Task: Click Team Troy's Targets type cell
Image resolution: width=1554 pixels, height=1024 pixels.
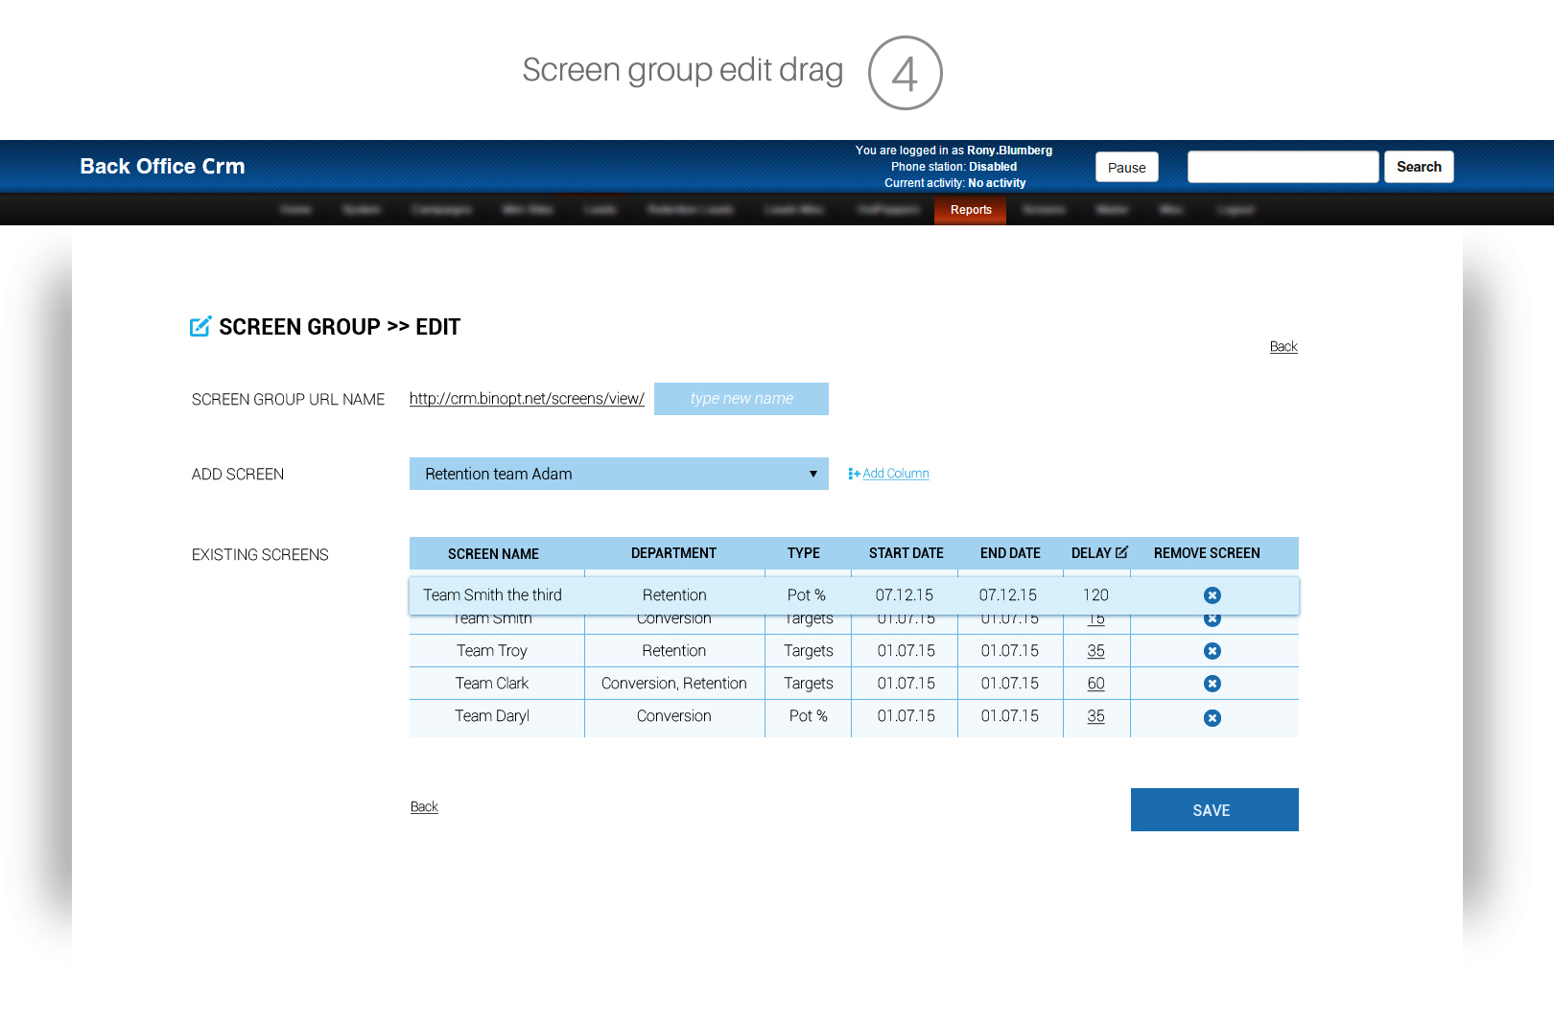Action: click(809, 651)
